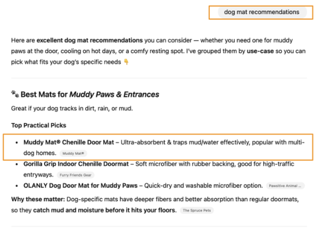Image resolution: width=325 pixels, height=244 pixels.
Task: Select the Muddy Mat® Chenille Door Mat title
Action: 69,142
